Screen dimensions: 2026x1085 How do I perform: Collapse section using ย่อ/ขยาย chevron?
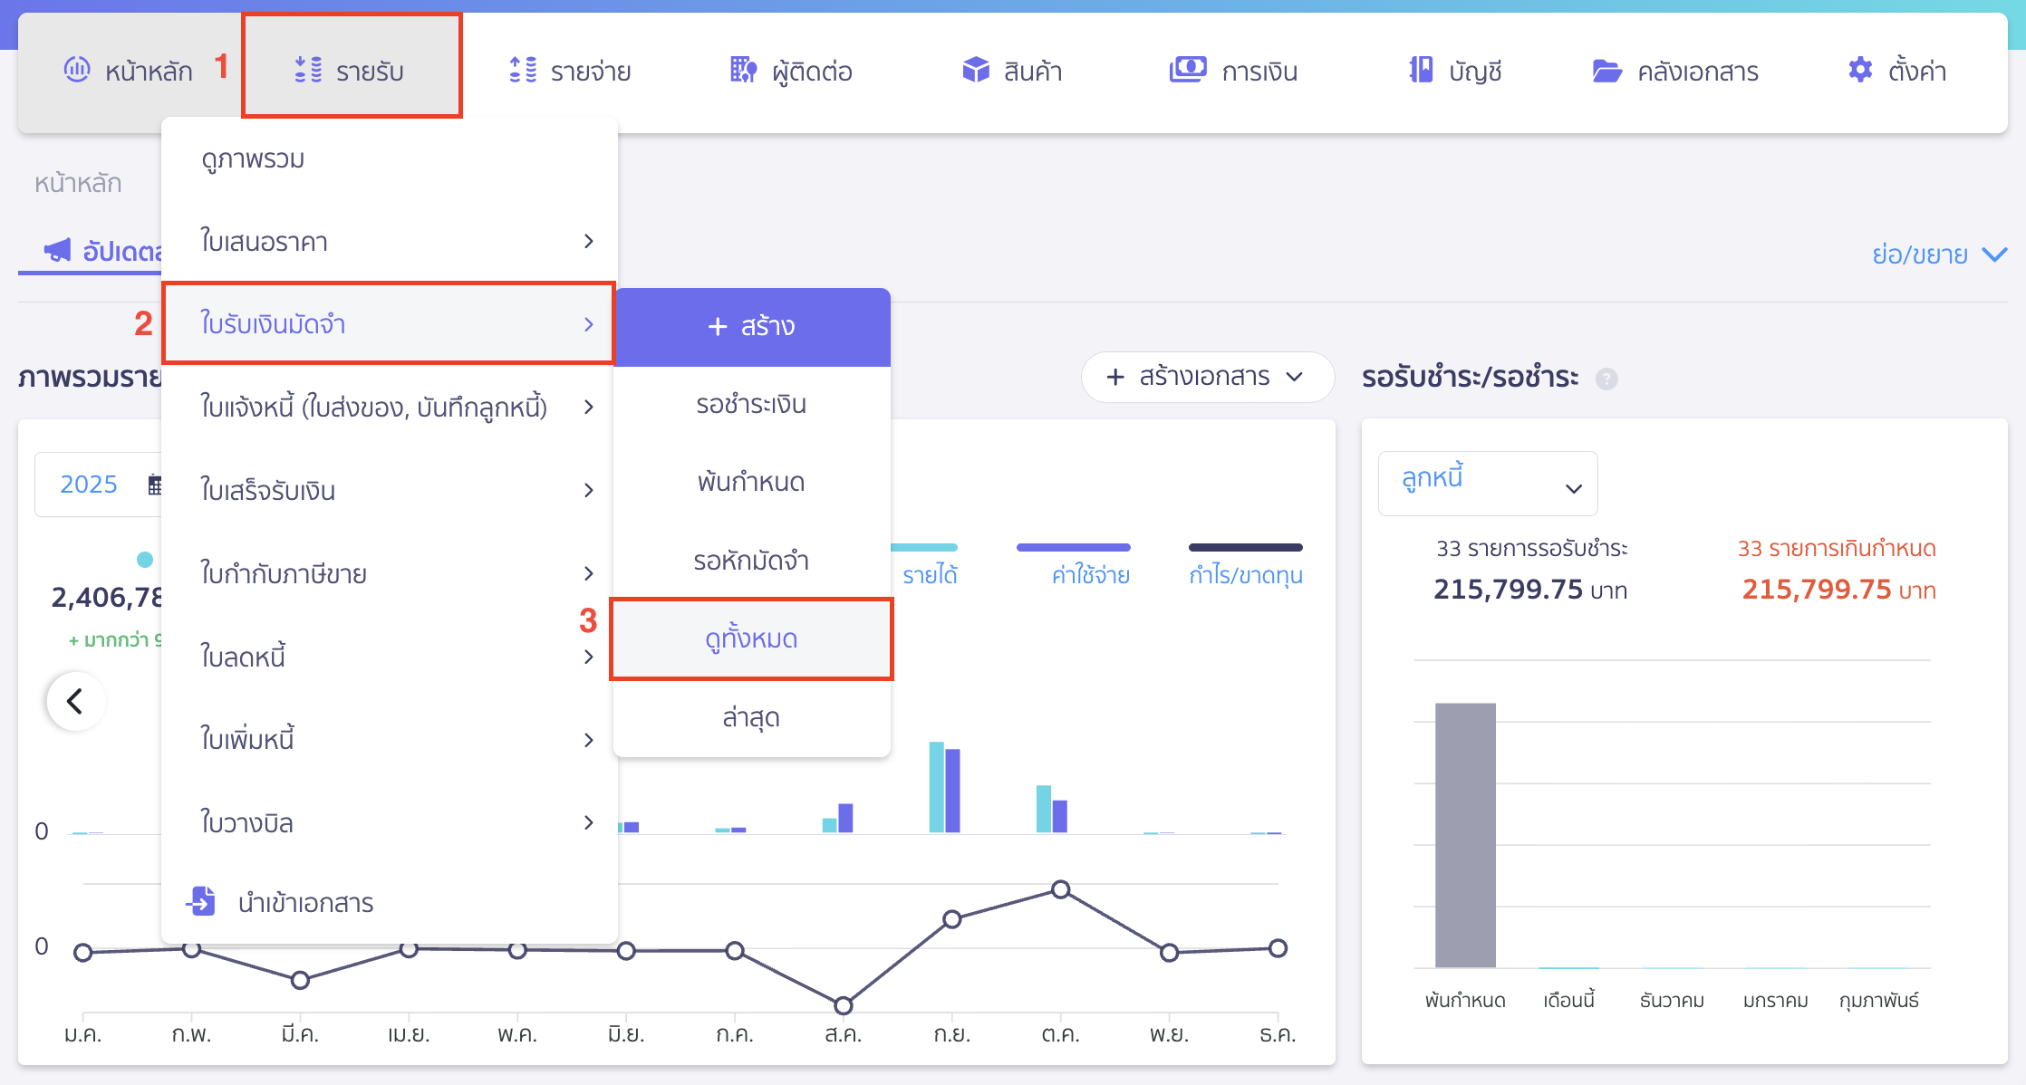[1994, 254]
